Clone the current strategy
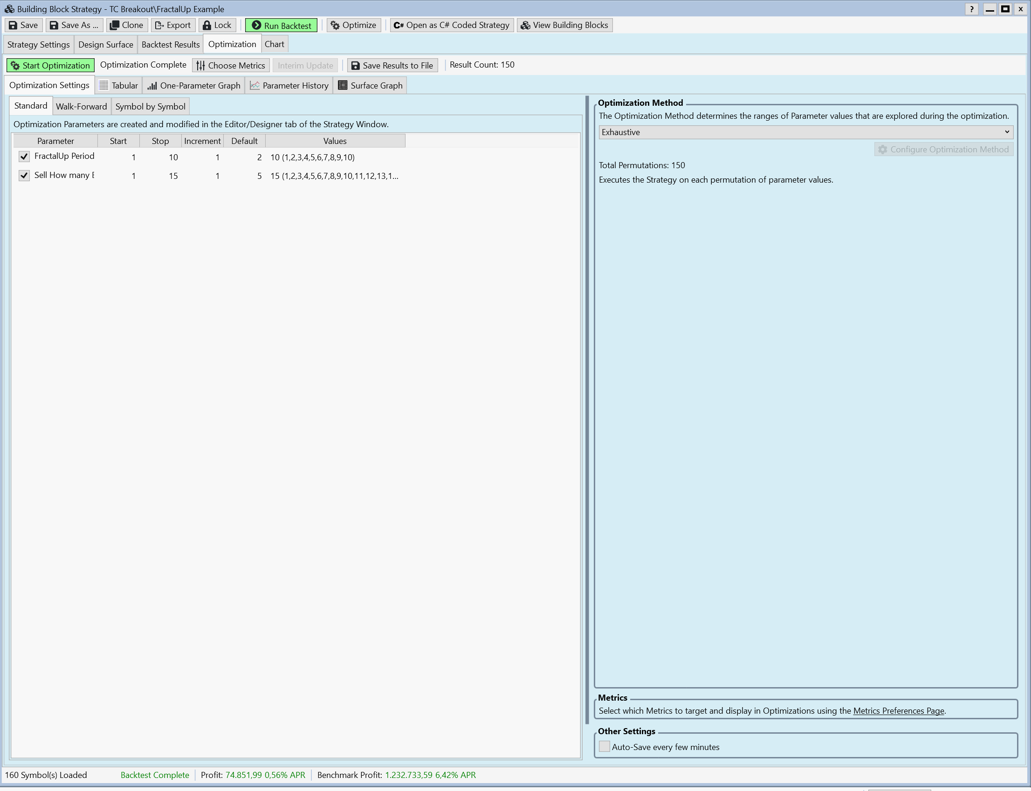Viewport: 1031px width, 791px height. (x=126, y=25)
